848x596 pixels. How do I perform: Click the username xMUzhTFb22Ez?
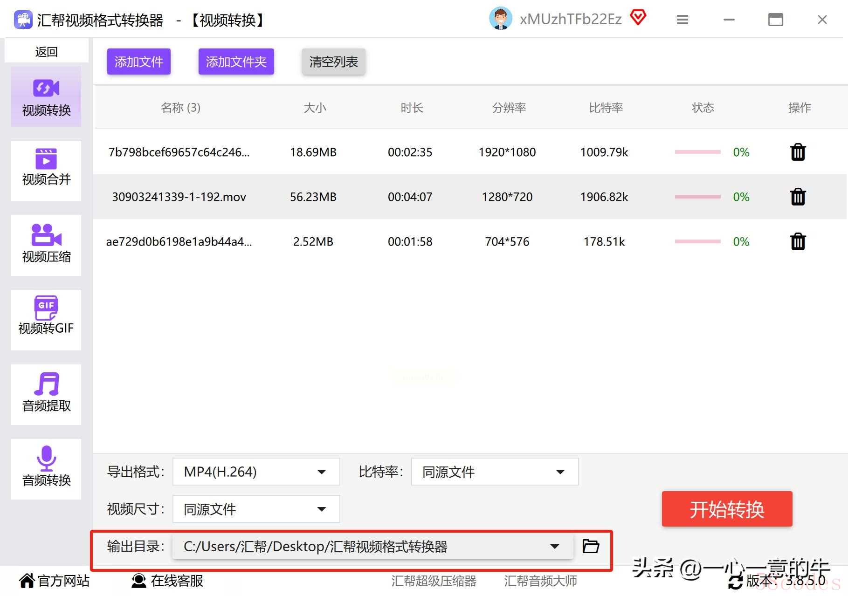click(571, 19)
